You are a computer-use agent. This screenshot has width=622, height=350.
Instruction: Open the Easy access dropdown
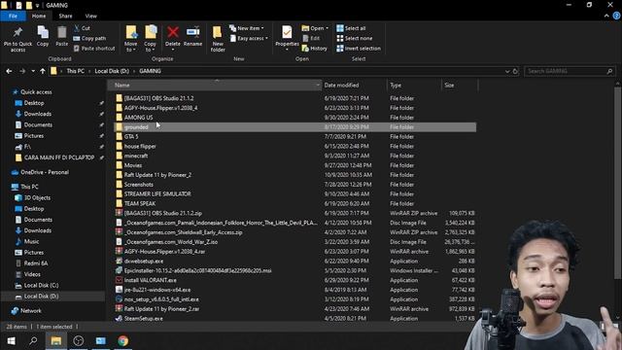249,39
